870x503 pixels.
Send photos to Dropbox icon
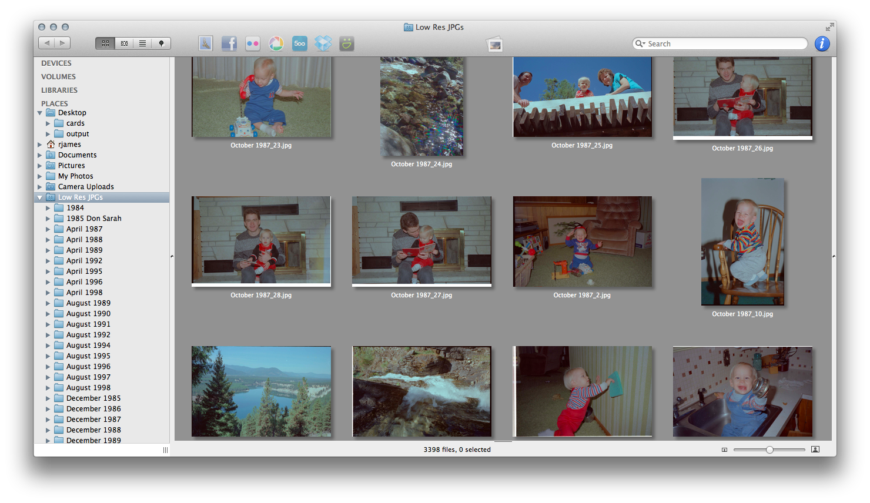pyautogui.click(x=323, y=43)
